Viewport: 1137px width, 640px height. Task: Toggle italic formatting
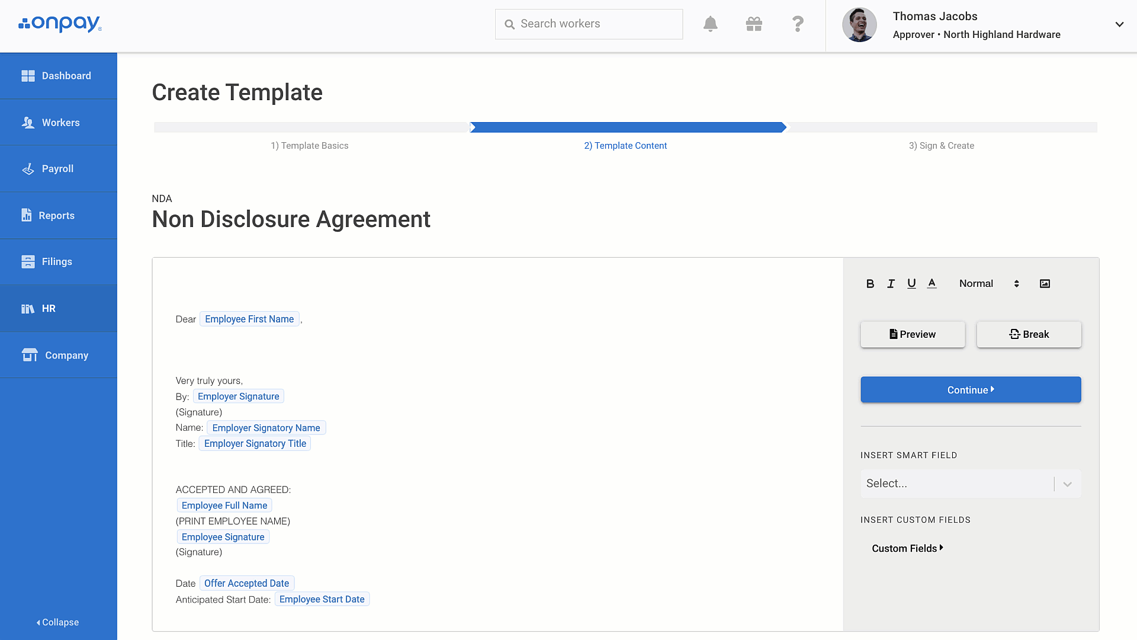891,284
